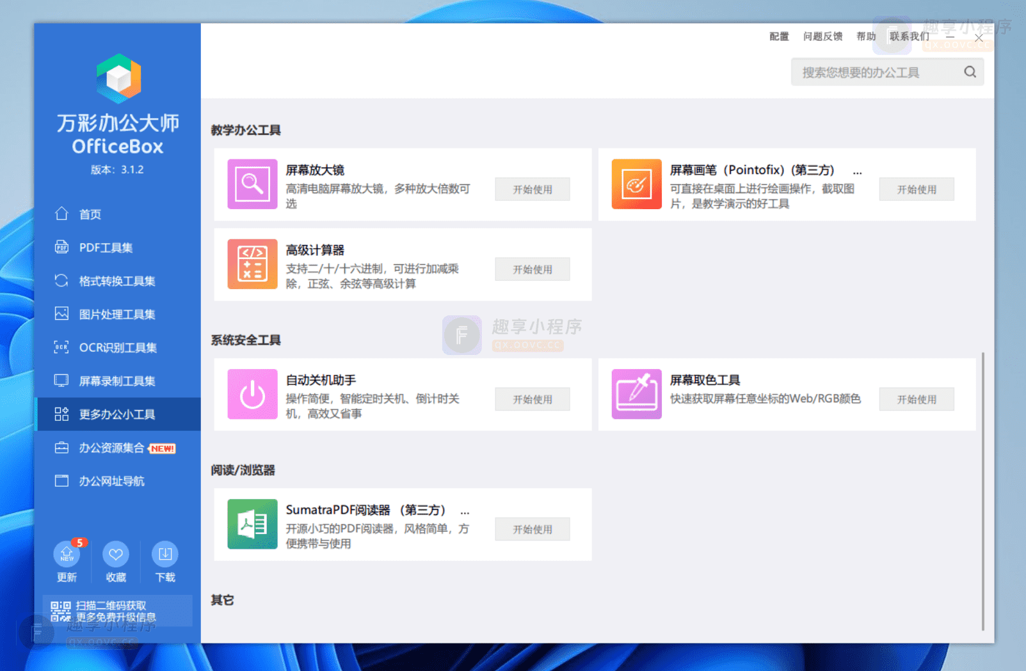The width and height of the screenshot is (1026, 671).
Task: Go to OCR识别工具集
Action: (118, 347)
